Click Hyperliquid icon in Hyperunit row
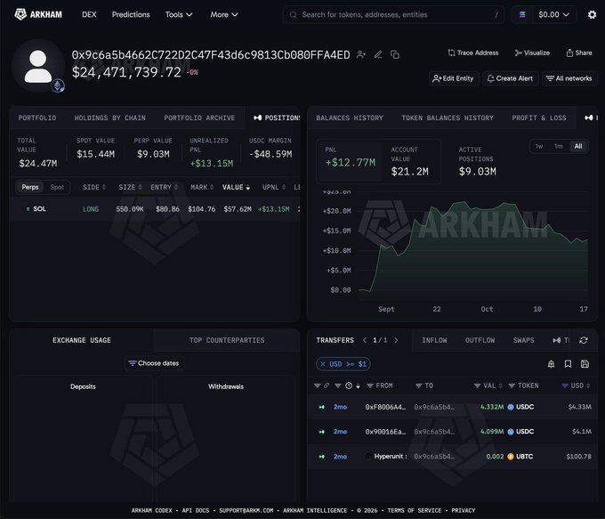The image size is (605, 519). pyautogui.click(x=321, y=457)
